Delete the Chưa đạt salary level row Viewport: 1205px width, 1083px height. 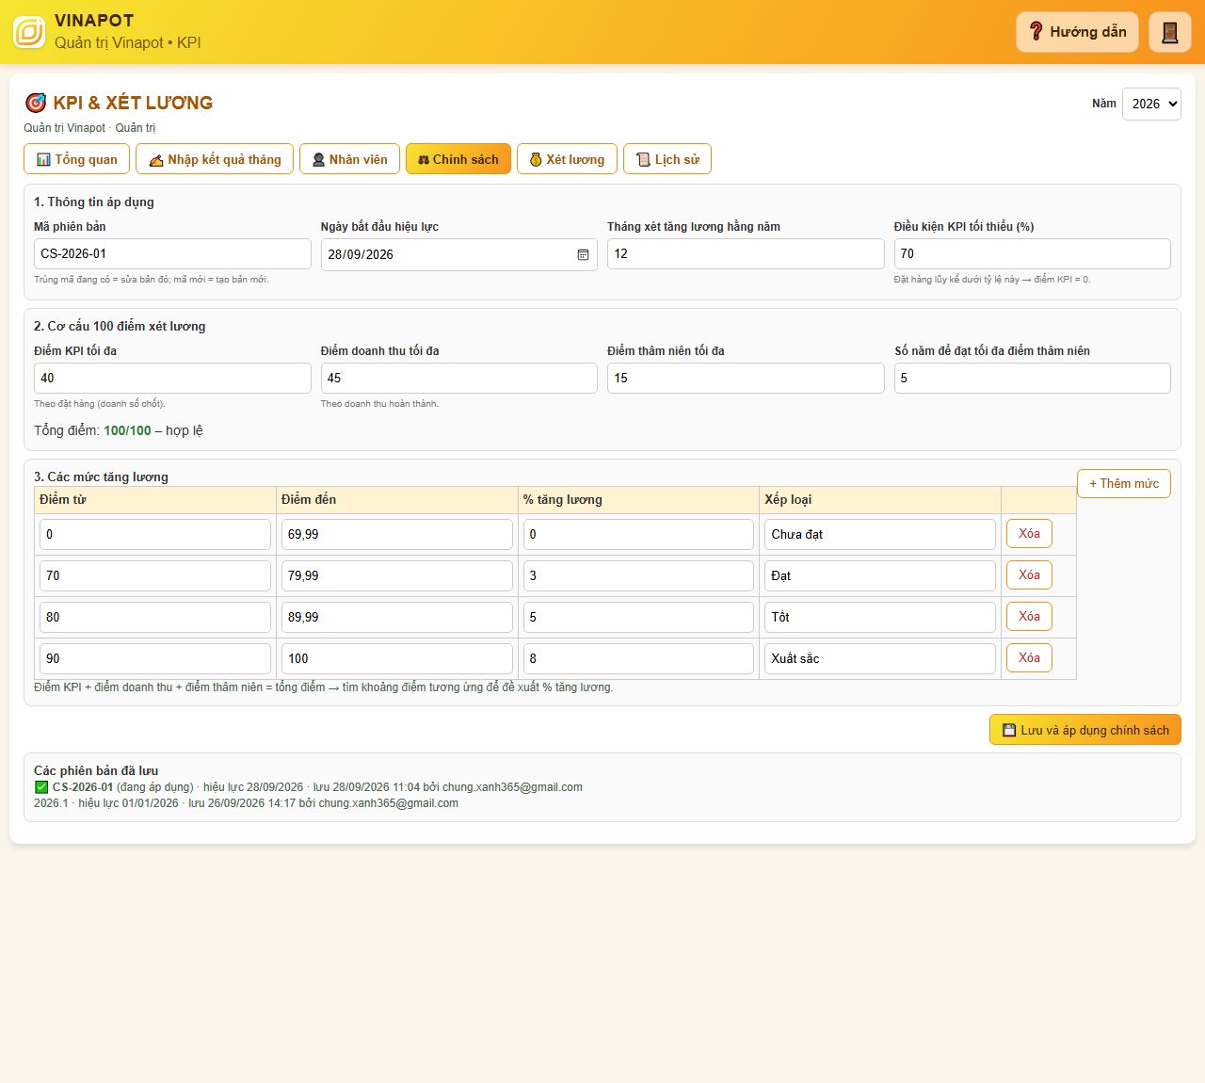pyautogui.click(x=1029, y=534)
